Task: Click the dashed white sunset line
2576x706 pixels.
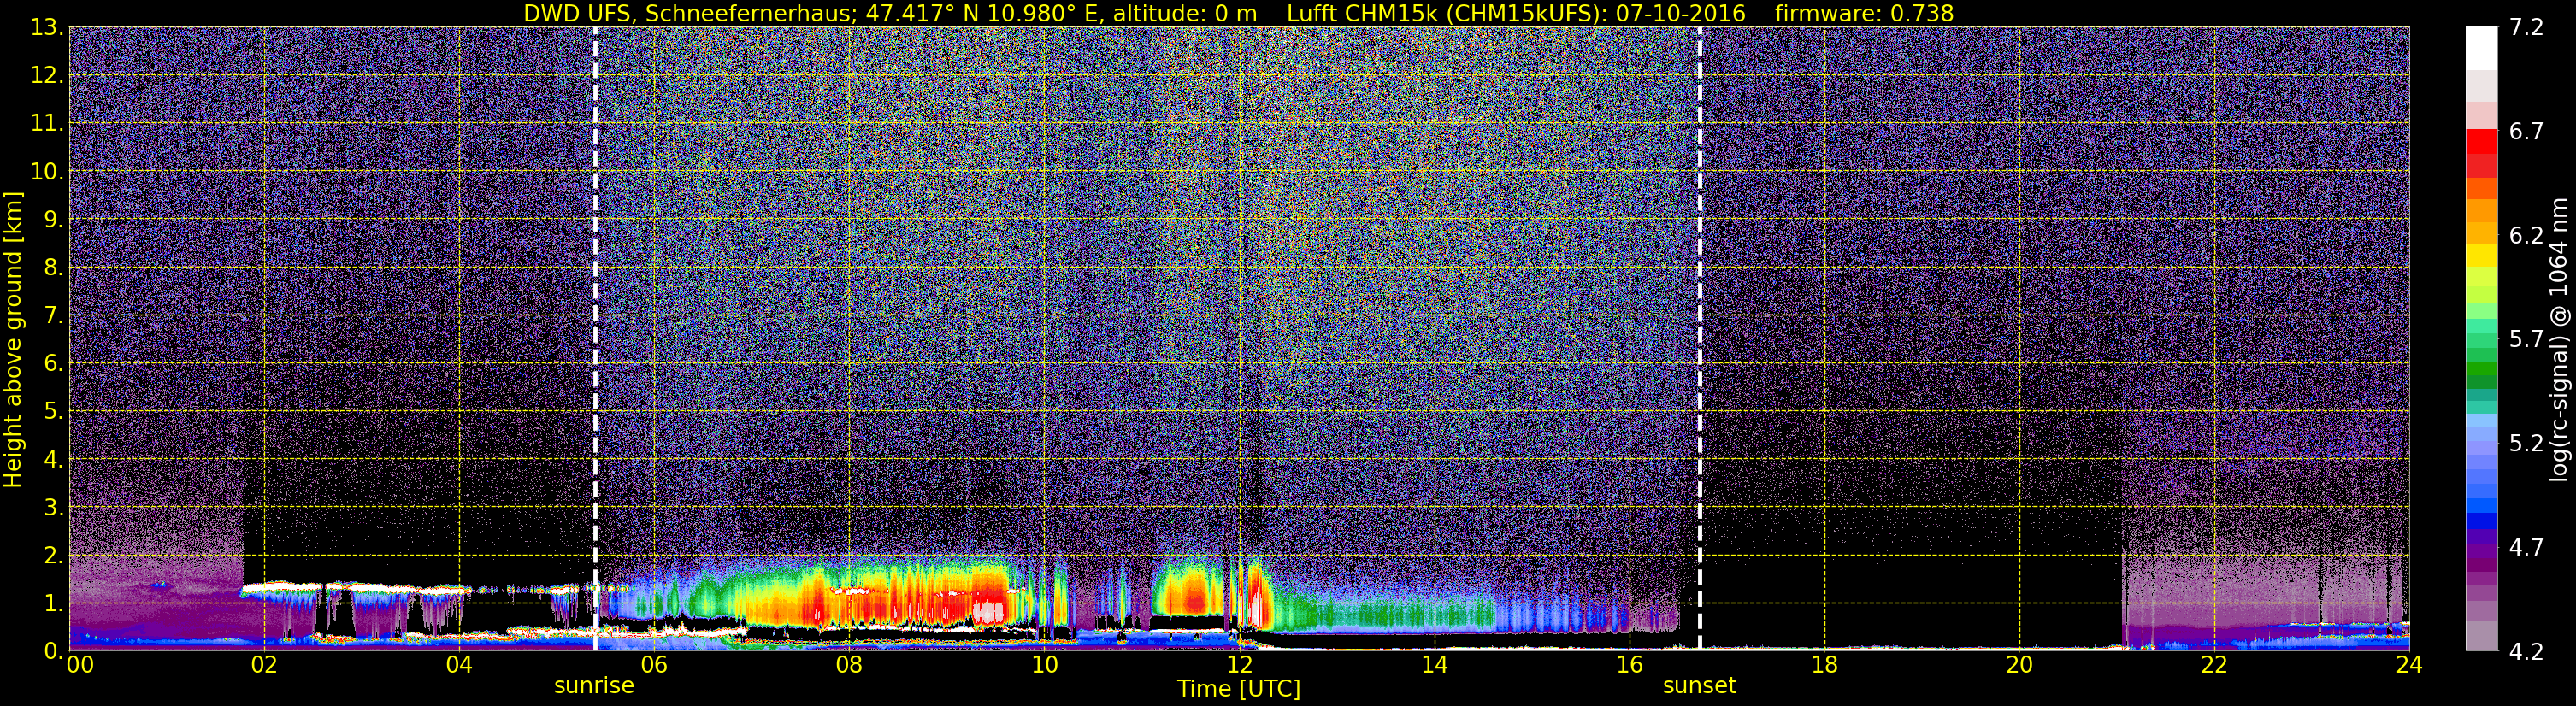Action: coord(1699,339)
